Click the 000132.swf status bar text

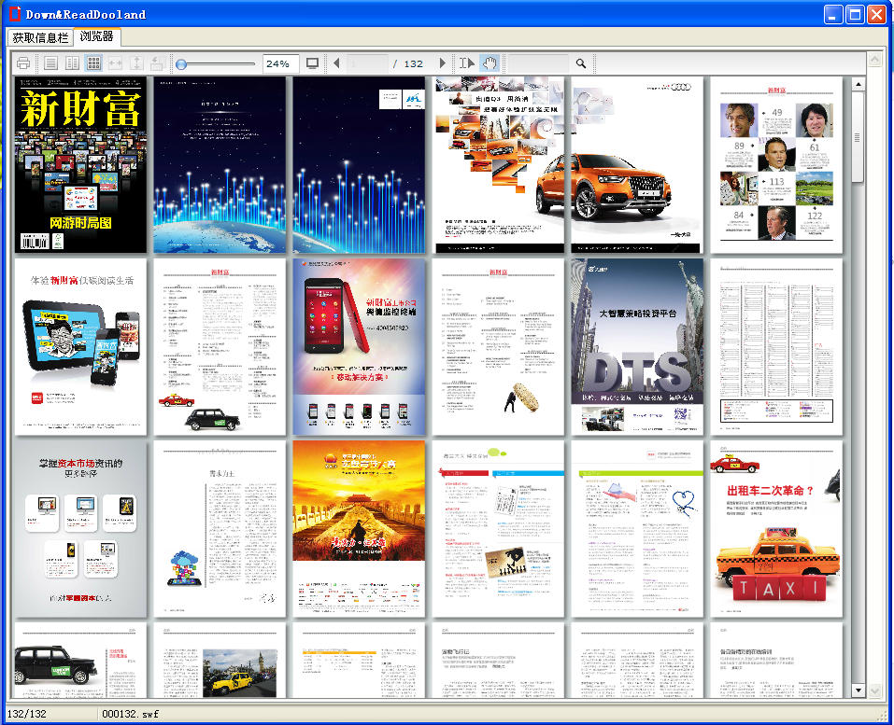(131, 714)
